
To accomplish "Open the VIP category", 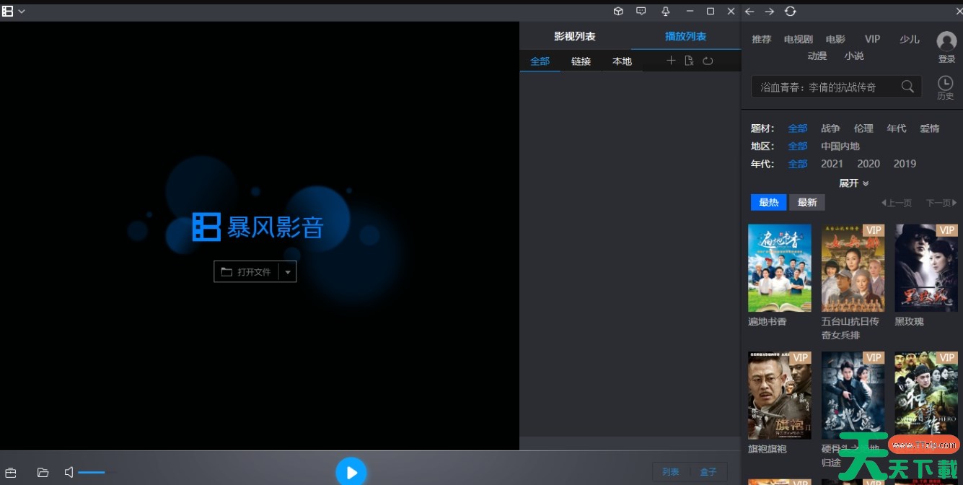I will tap(873, 39).
